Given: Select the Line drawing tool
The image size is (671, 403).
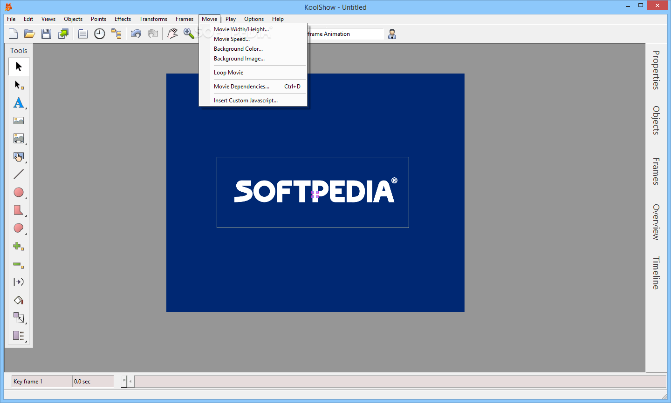Looking at the screenshot, I should [x=19, y=175].
